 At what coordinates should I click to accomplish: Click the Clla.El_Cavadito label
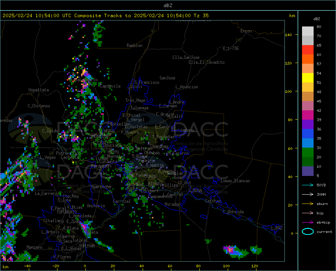coord(206,62)
